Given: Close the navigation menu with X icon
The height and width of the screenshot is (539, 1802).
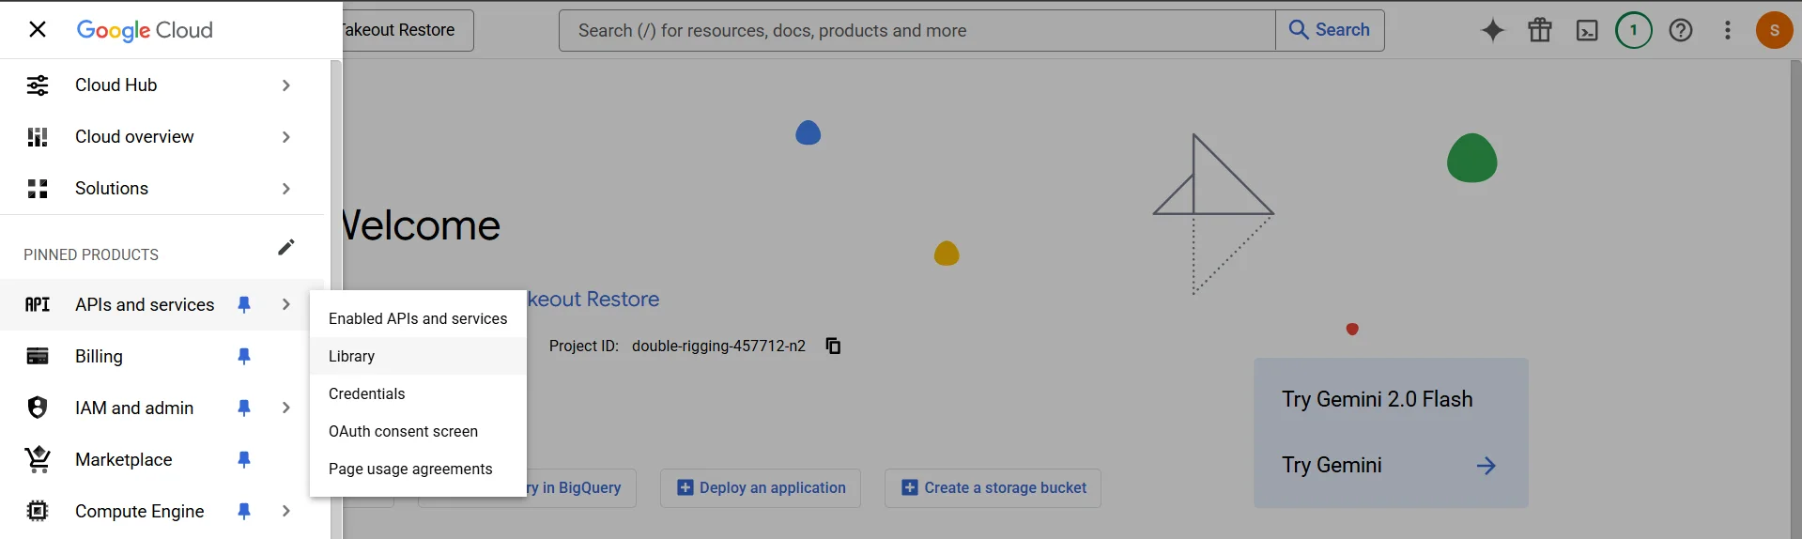Looking at the screenshot, I should pyautogui.click(x=38, y=29).
